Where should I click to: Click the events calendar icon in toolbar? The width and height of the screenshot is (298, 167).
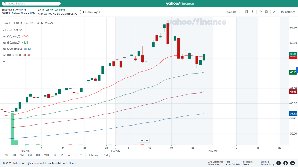pos(266,12)
